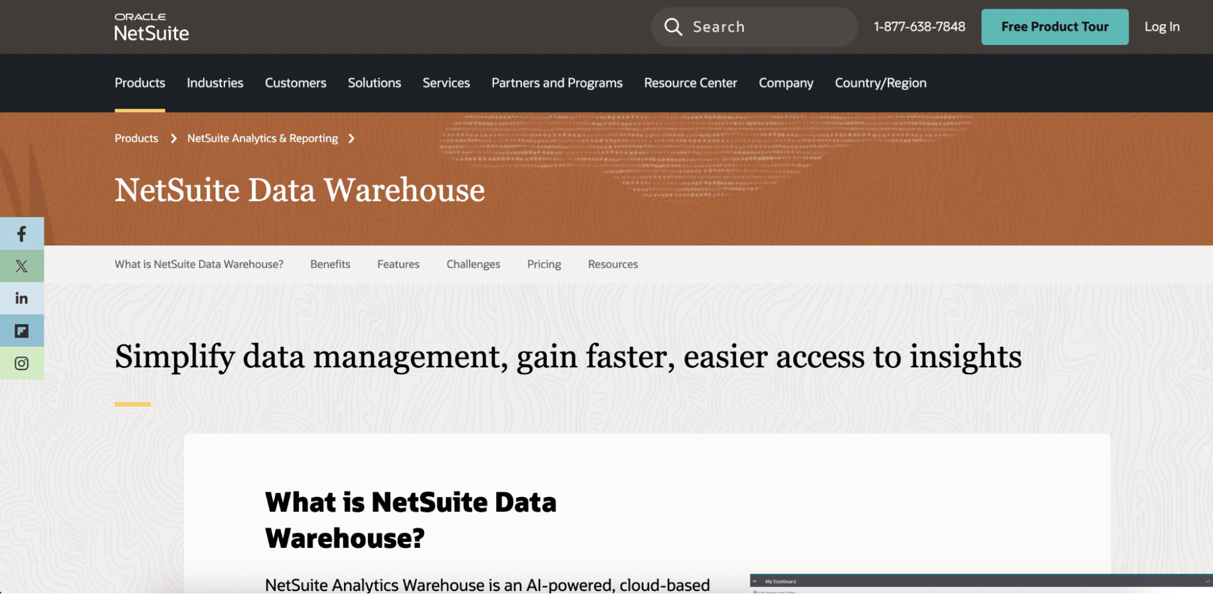Click the chevron after the Products breadcrumb
Screen dimensions: 1213x594
(x=174, y=139)
